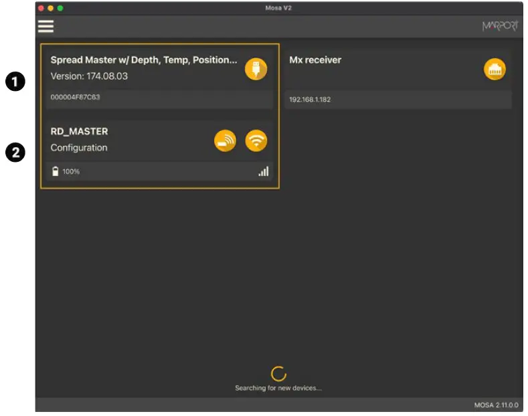The width and height of the screenshot is (528, 416).
Task: Close the Mosa V2 window with red button
Action: [x=41, y=8]
